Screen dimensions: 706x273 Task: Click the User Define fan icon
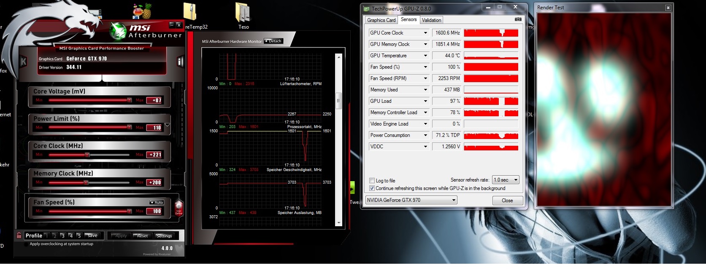pyautogui.click(x=179, y=208)
